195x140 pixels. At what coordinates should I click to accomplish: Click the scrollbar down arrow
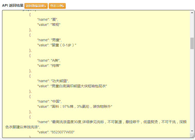192,131
